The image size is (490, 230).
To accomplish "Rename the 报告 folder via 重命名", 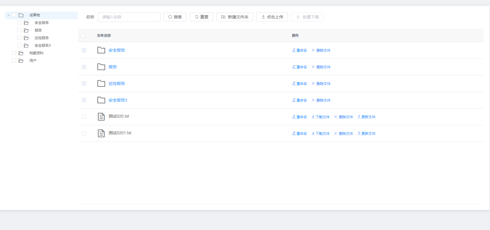I will (x=300, y=67).
